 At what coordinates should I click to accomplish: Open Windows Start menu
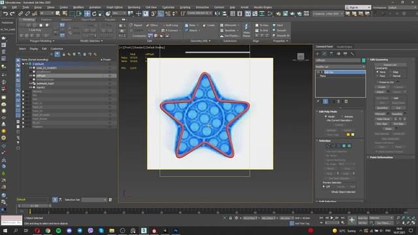[5, 230]
